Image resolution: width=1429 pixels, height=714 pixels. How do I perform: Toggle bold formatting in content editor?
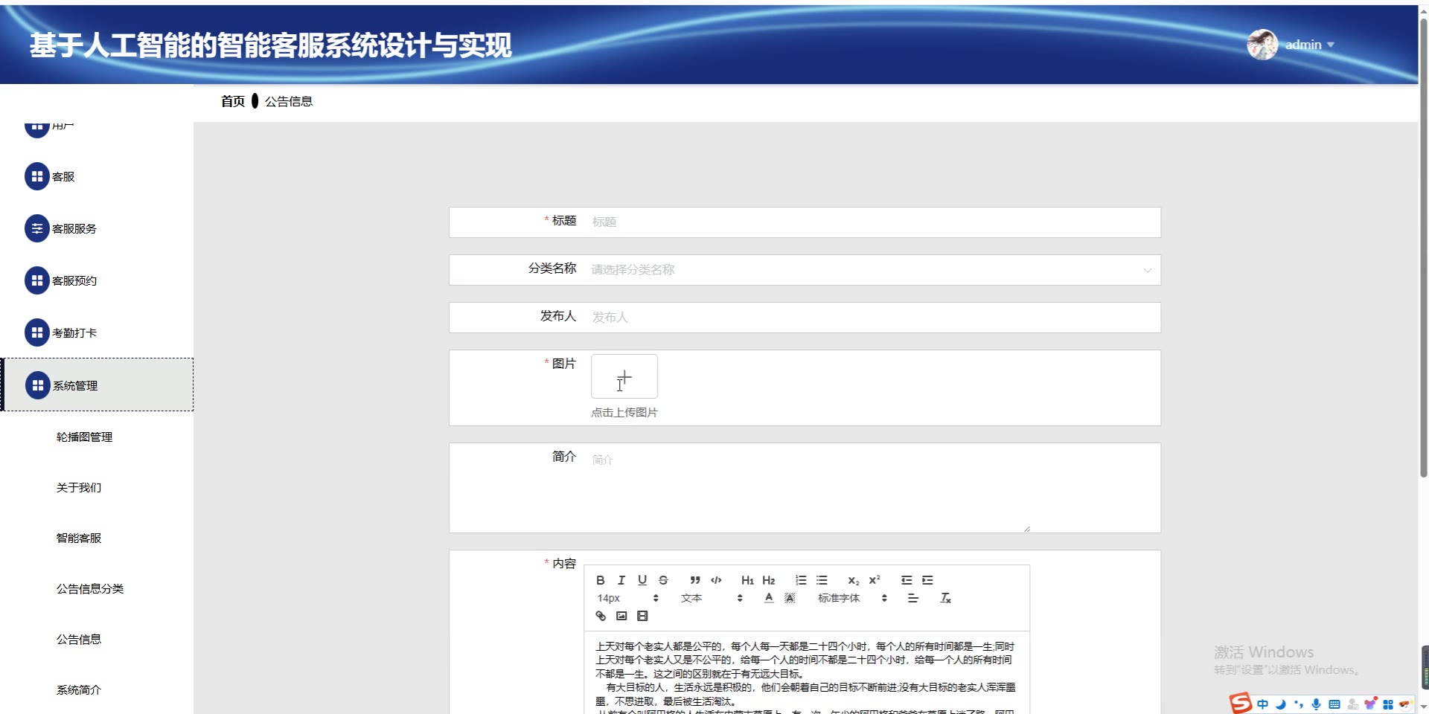601,580
